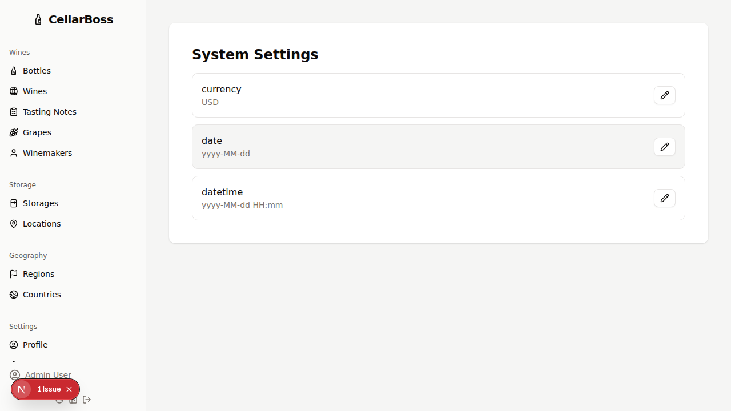Click the Grapes icon in sidebar
This screenshot has width=731, height=411.
[x=14, y=132]
